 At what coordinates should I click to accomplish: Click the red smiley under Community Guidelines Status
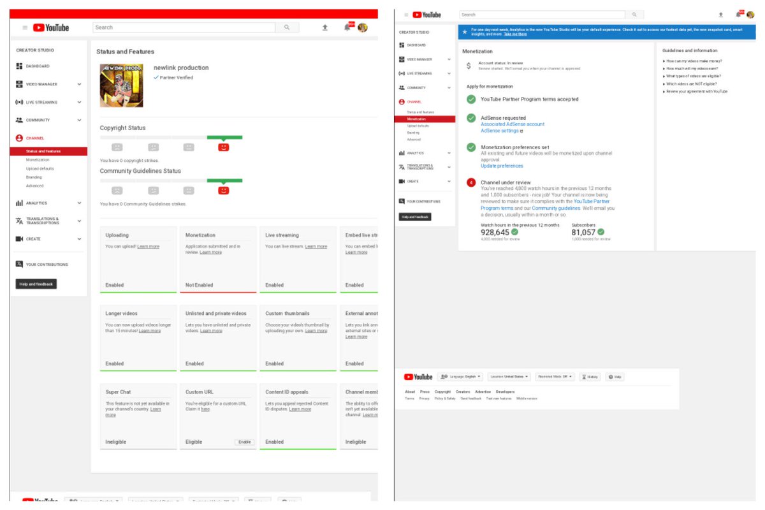click(223, 190)
